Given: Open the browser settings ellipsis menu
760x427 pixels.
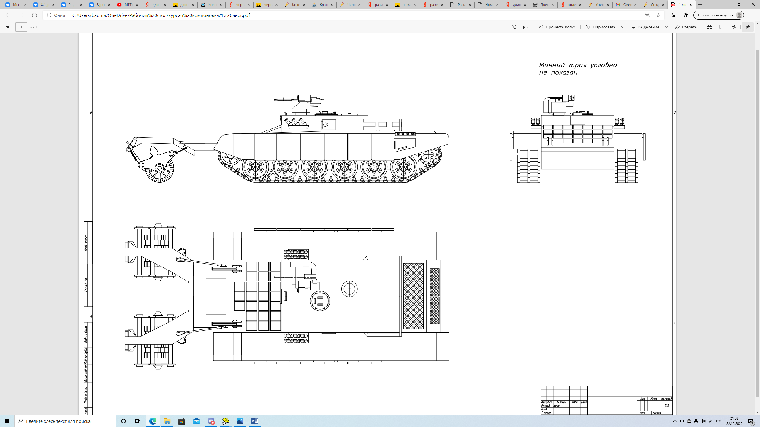Looking at the screenshot, I should click(752, 15).
